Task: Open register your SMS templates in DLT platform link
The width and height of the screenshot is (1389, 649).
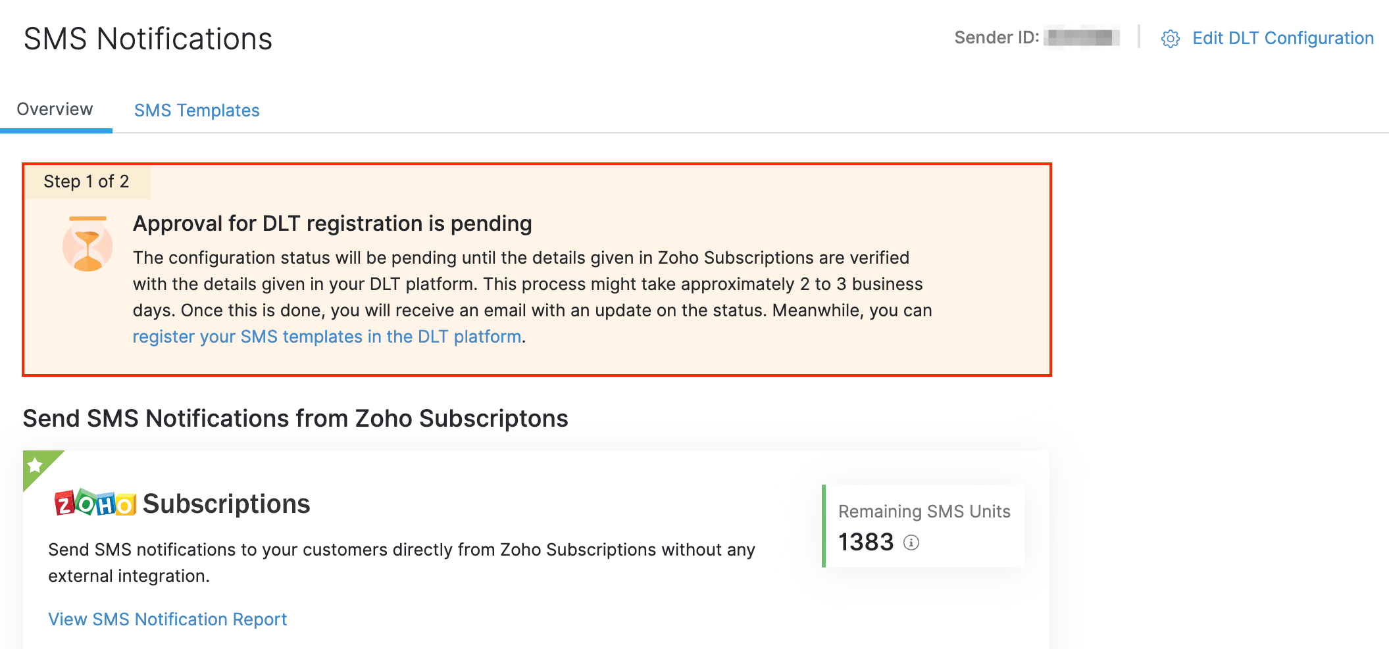Action: (x=327, y=337)
